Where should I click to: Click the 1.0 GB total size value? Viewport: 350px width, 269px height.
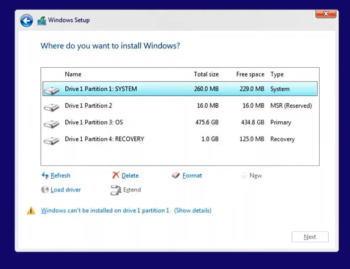pos(210,139)
